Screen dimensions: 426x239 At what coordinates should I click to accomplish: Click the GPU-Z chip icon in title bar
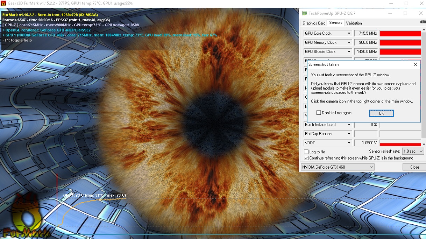[x=305, y=13]
